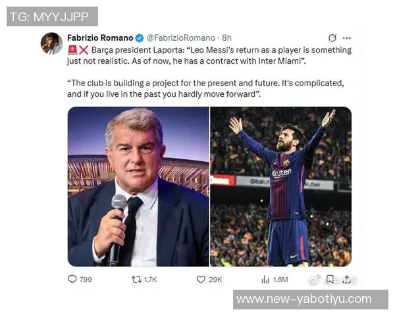
Task: Click the Grok icon beside the more menu
Action: 332,38
